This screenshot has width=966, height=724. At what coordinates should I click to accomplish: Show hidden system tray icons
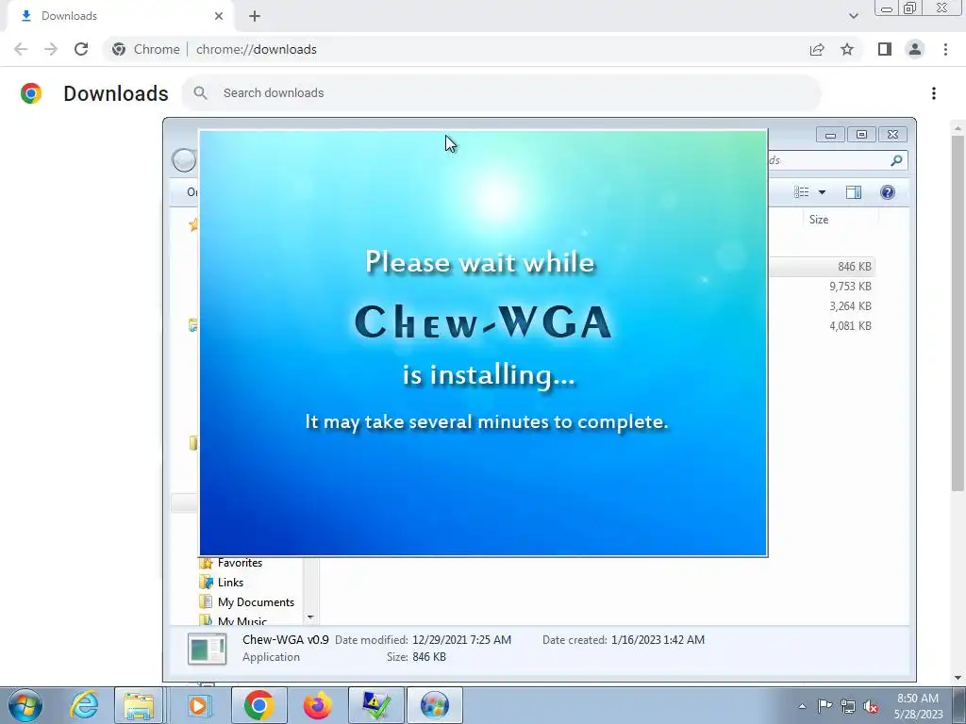(x=802, y=706)
